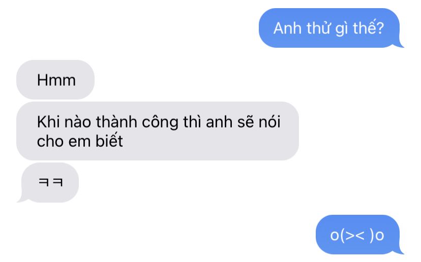Screen dimensions: 421x262
Task: Select the gray 'ㅋㅋ' message bubble
Action: click(x=50, y=182)
